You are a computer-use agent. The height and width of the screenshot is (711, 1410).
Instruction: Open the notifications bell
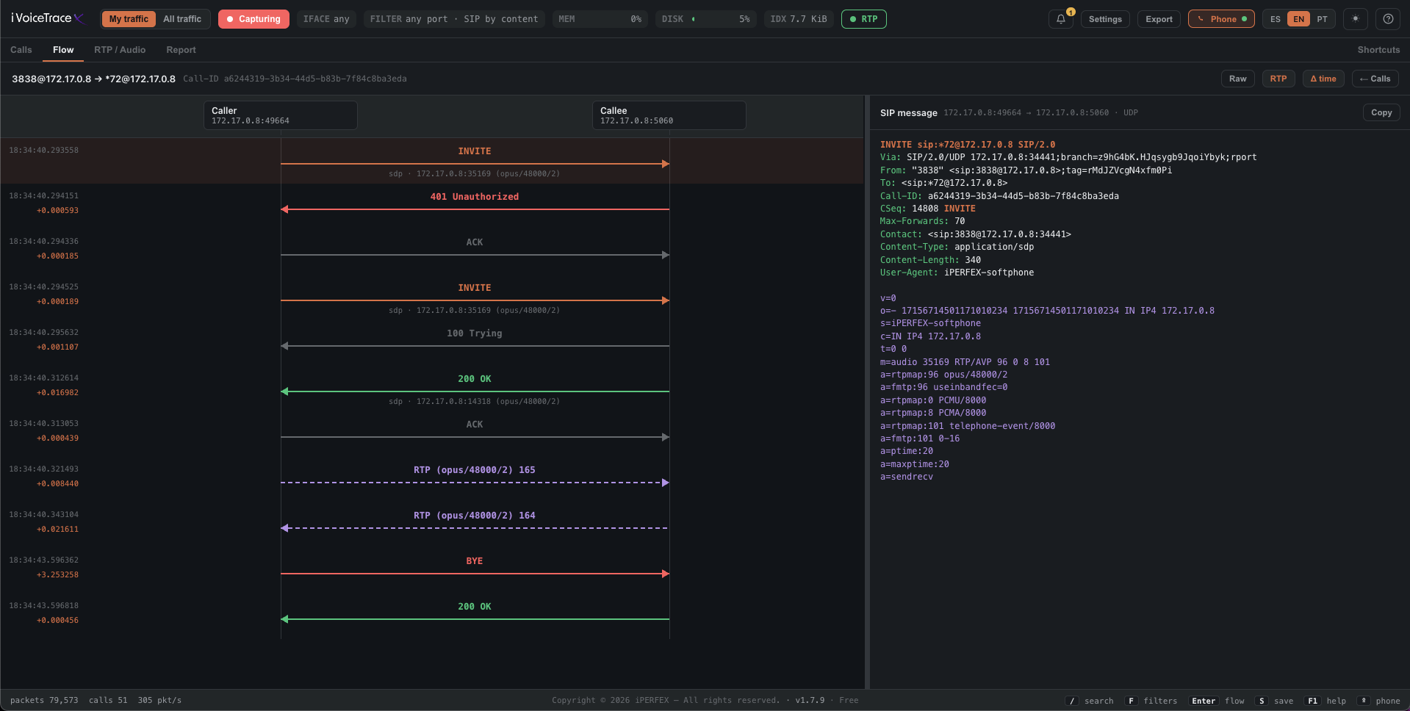pyautogui.click(x=1061, y=19)
